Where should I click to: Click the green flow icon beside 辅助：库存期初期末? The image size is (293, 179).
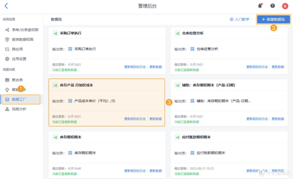(177, 85)
